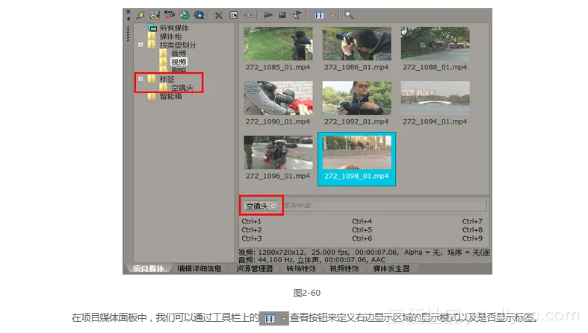Remove the 空镜头 tag via its x
Screen dimensions: 588x333
pos(273,206)
